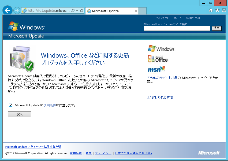Open the Tools gear icon

pyautogui.click(x=224, y=10)
